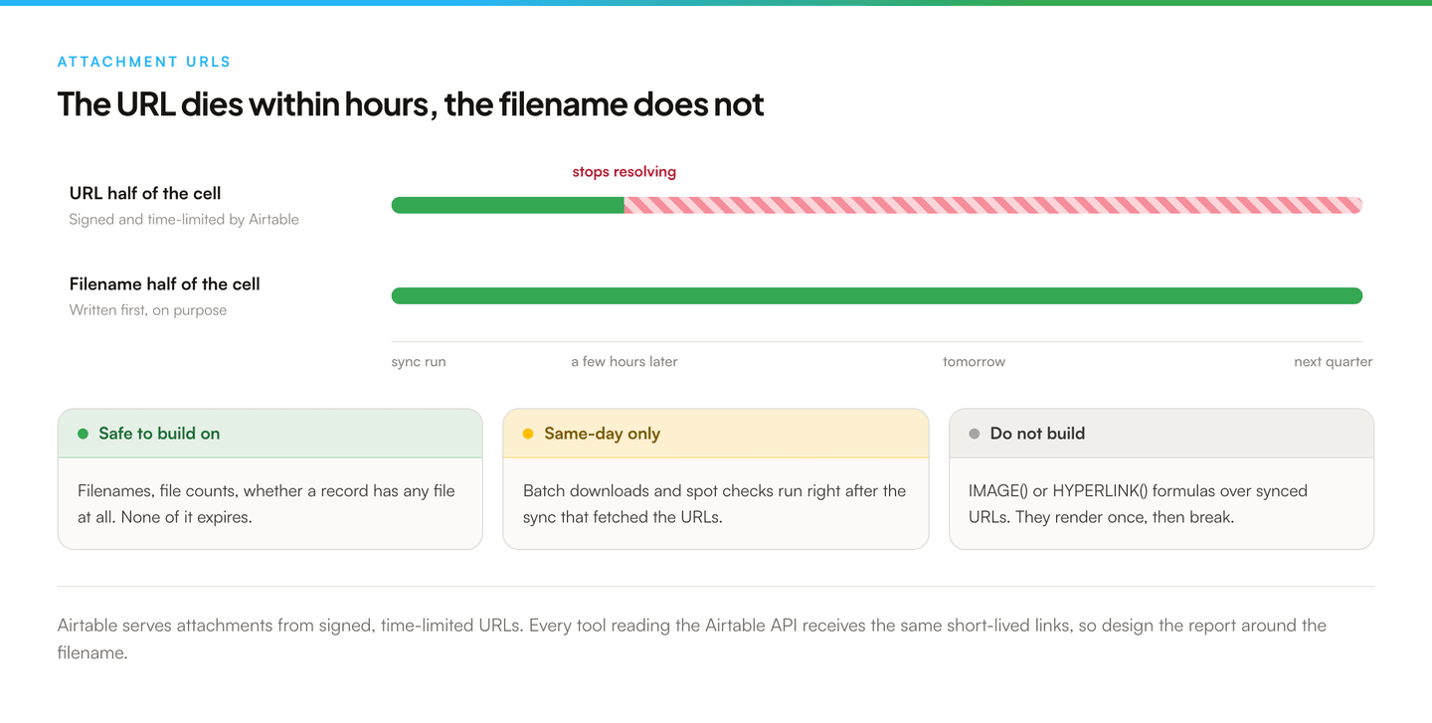
Task: Click the card text about filenames and file counts
Action: (x=267, y=503)
